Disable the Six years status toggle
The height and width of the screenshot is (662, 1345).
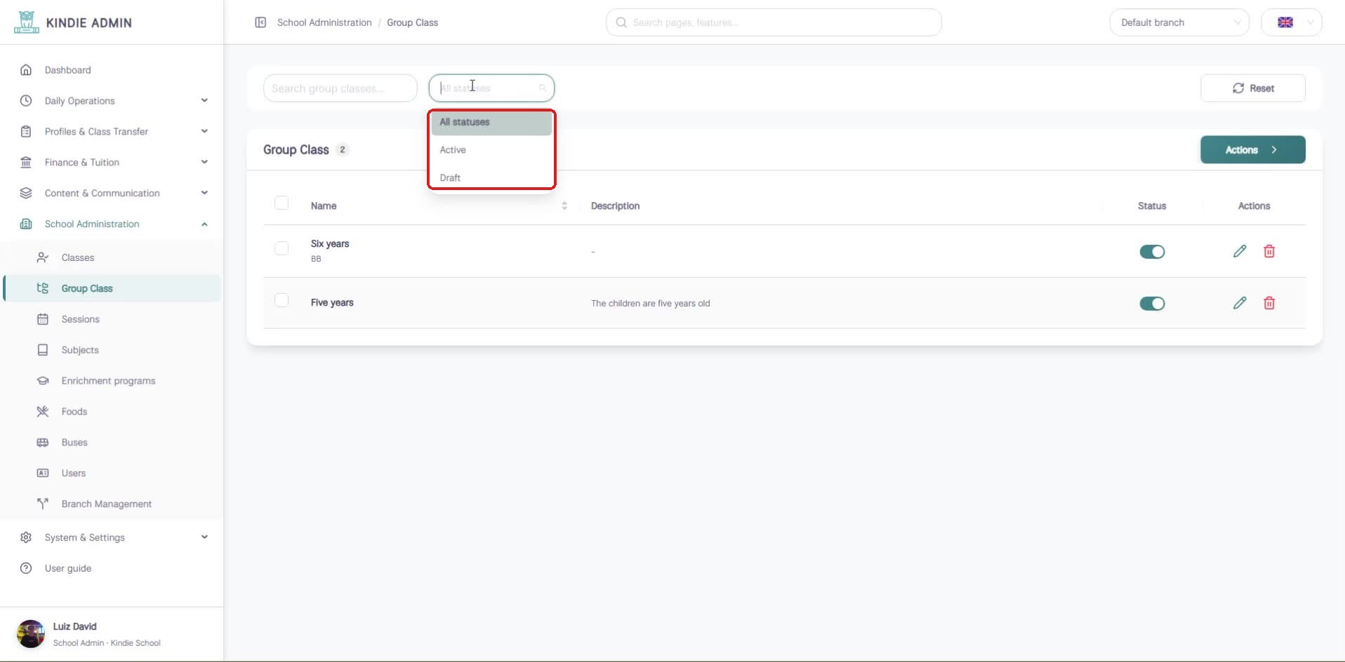point(1152,252)
